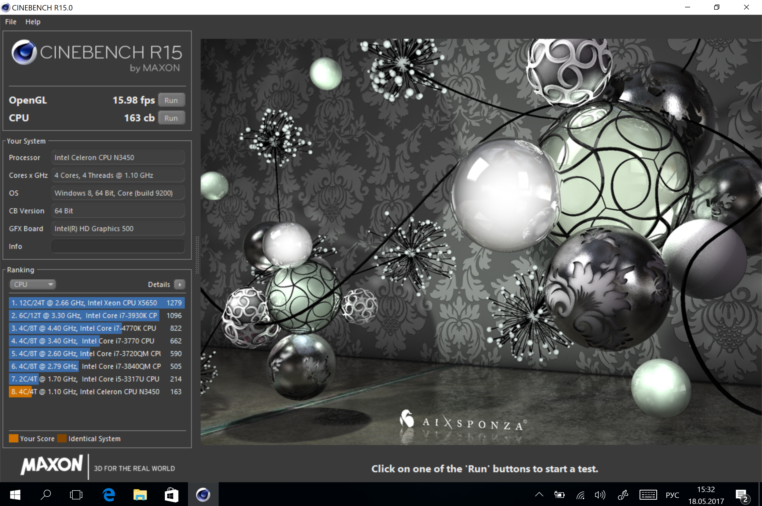Select the Celeron N3450 score row

click(x=97, y=392)
